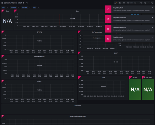The height and width of the screenshot is (125, 155).
Task: Open dashboard settings gear
Action: (124, 3)
